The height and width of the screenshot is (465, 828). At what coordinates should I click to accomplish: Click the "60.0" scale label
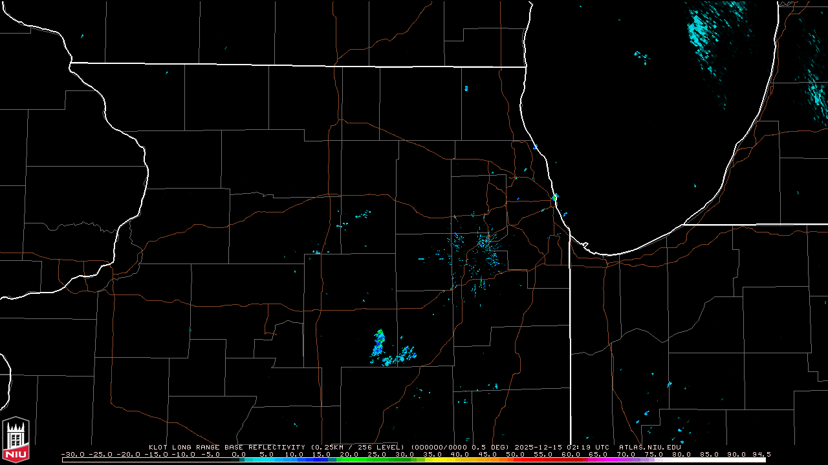click(572, 454)
